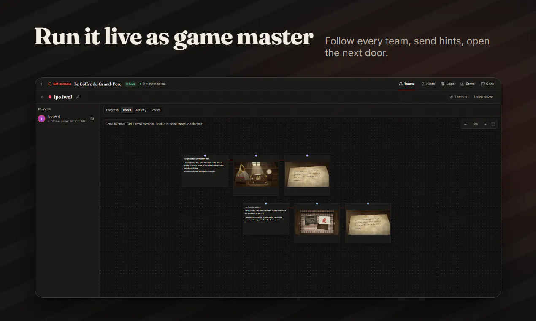This screenshot has height=321, width=536.
Task: Go back using the top-bar arrow beside GM console
Action: tap(41, 84)
